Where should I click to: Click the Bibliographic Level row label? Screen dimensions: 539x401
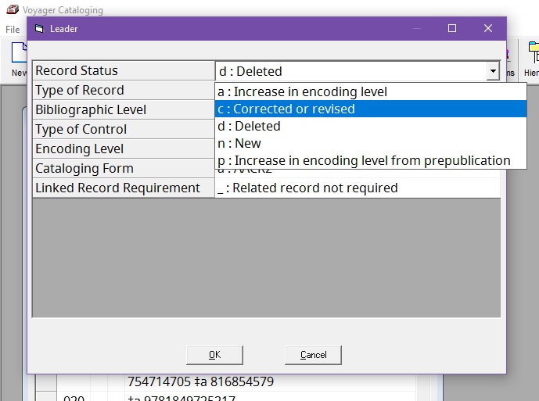click(x=124, y=110)
